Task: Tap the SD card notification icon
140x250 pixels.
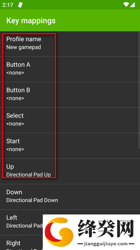Action: click(20, 5)
